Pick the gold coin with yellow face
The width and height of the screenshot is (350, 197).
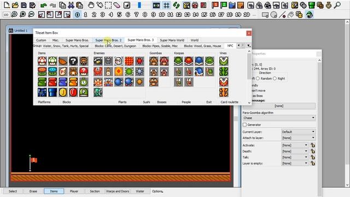[x=63, y=92]
